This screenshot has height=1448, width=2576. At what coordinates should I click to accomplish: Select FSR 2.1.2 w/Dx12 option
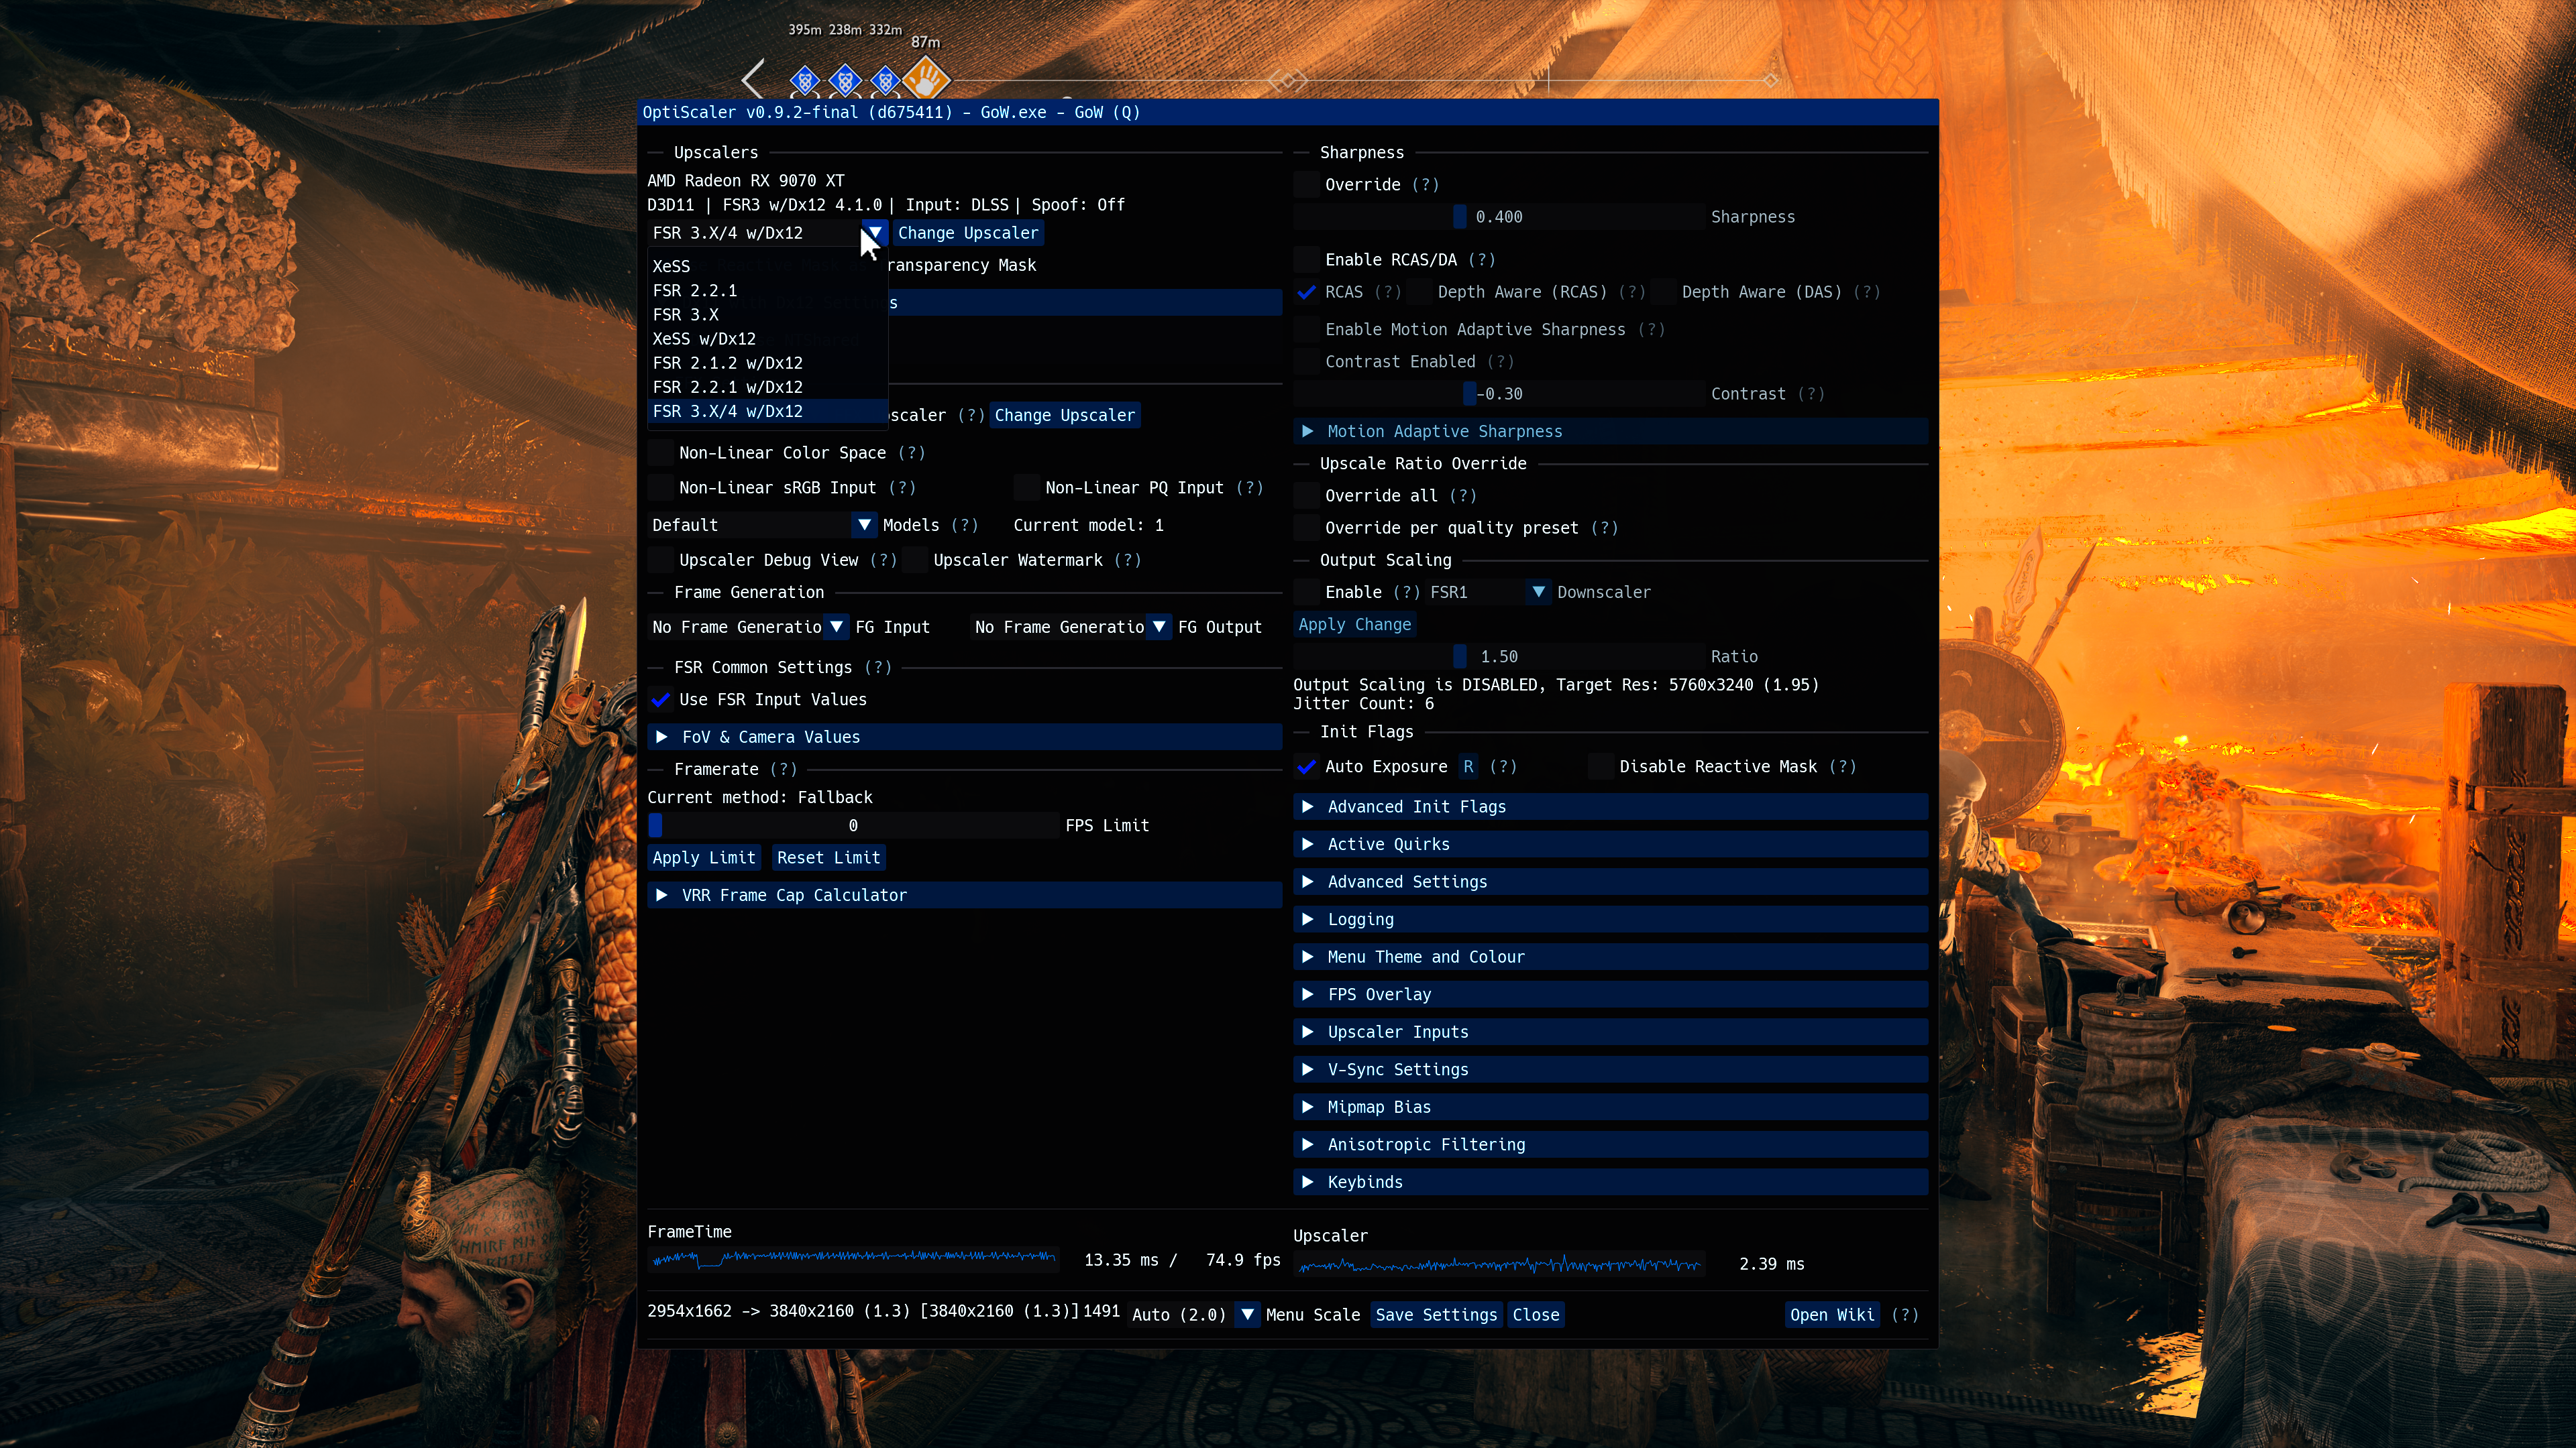[768, 363]
